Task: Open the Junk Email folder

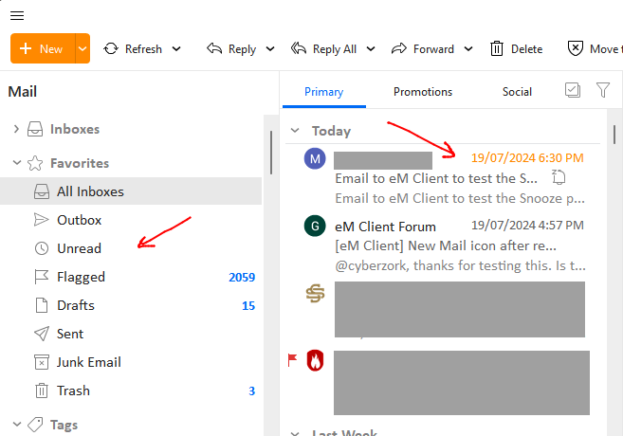Action: [x=131, y=362]
